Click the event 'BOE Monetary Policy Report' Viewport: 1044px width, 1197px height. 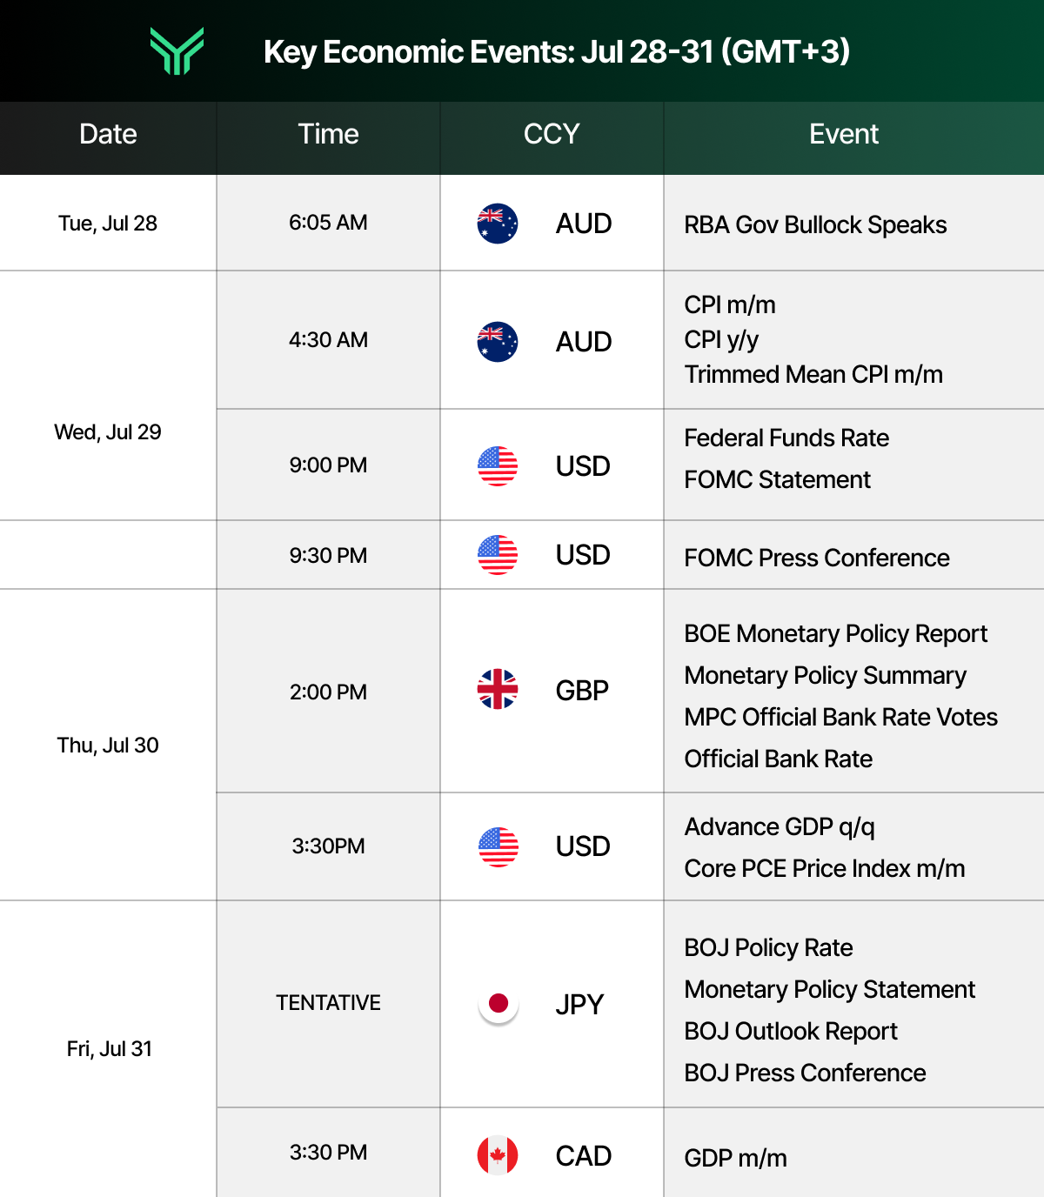click(x=836, y=634)
